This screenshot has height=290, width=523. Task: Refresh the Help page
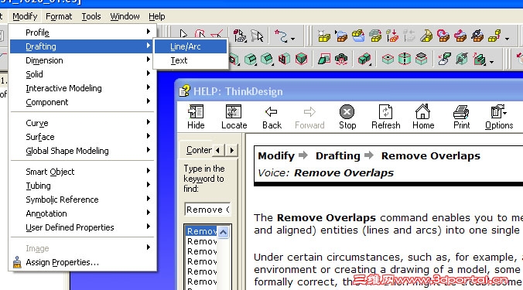pyautogui.click(x=386, y=117)
